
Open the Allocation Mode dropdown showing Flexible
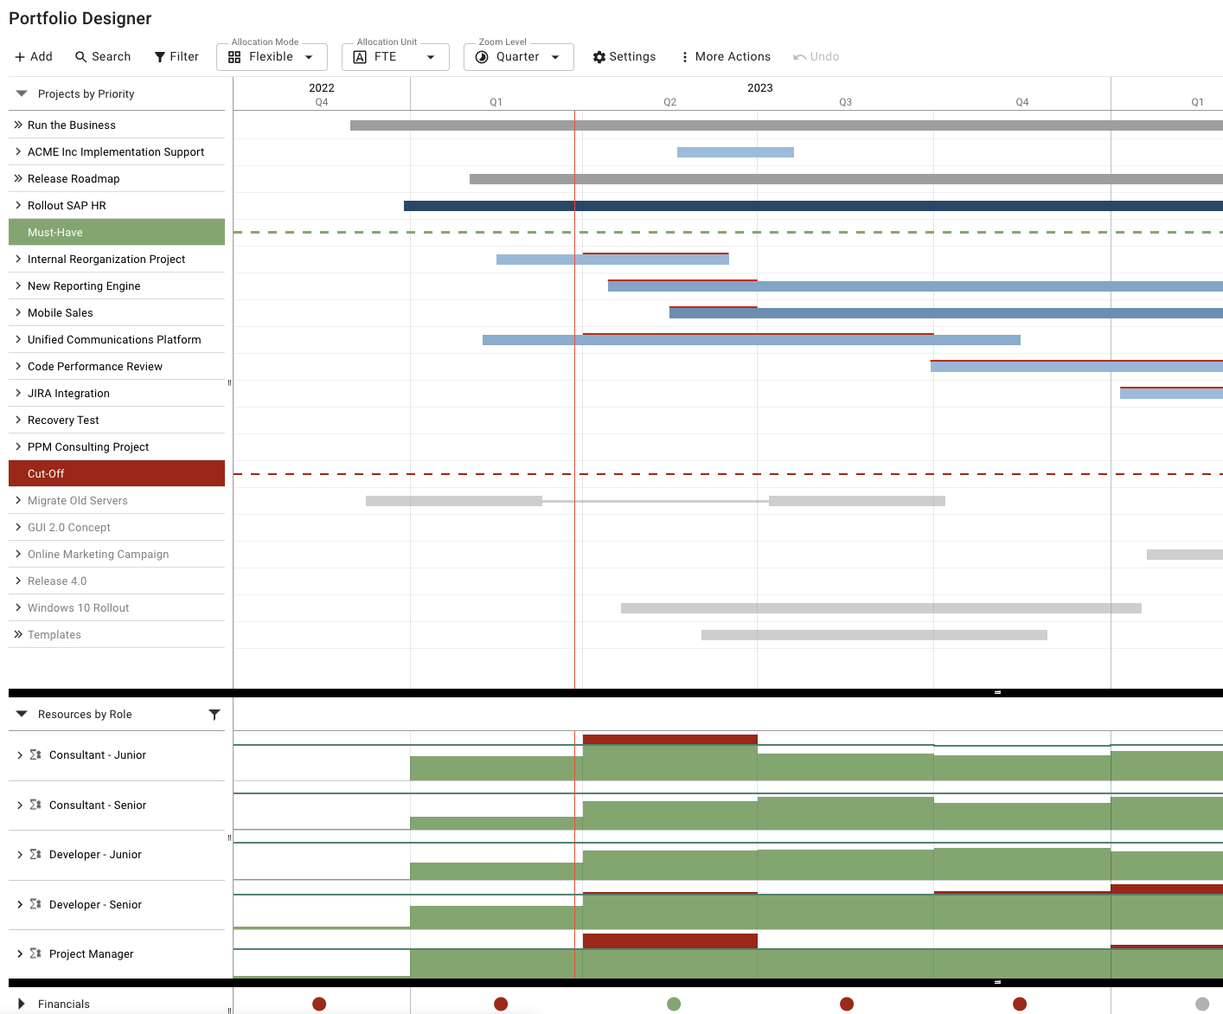point(272,56)
